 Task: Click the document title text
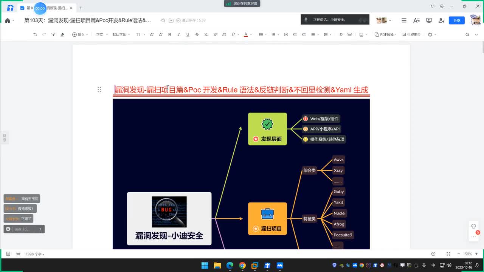click(x=88, y=20)
